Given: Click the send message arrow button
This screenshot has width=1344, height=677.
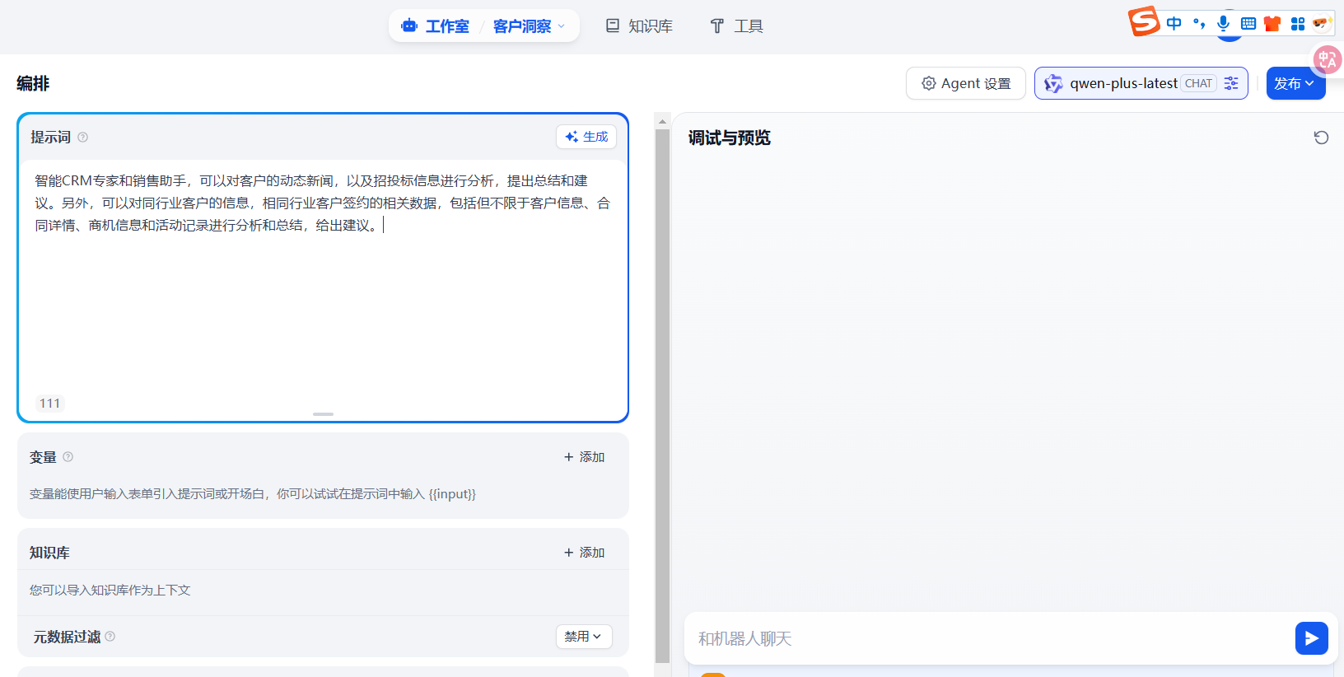Looking at the screenshot, I should [1311, 638].
